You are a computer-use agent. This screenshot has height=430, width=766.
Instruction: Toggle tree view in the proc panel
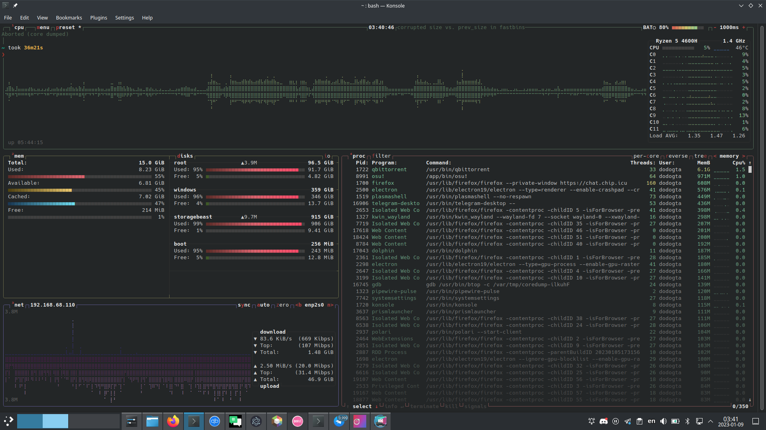pos(701,156)
